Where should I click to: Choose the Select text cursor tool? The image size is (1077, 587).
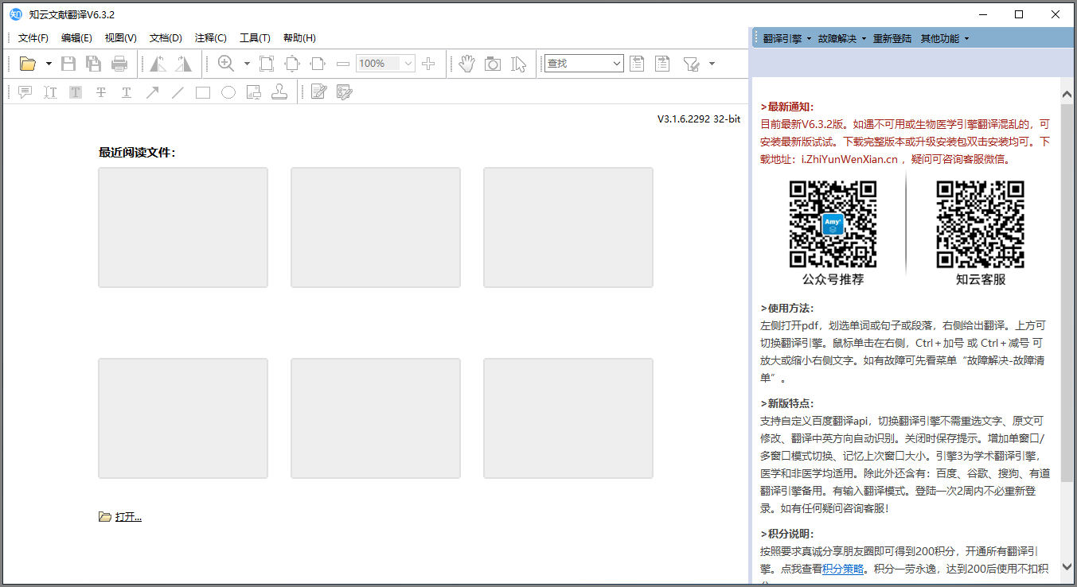519,64
